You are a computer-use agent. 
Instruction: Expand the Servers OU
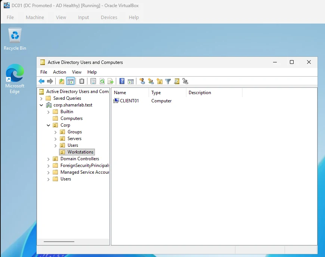click(x=55, y=139)
